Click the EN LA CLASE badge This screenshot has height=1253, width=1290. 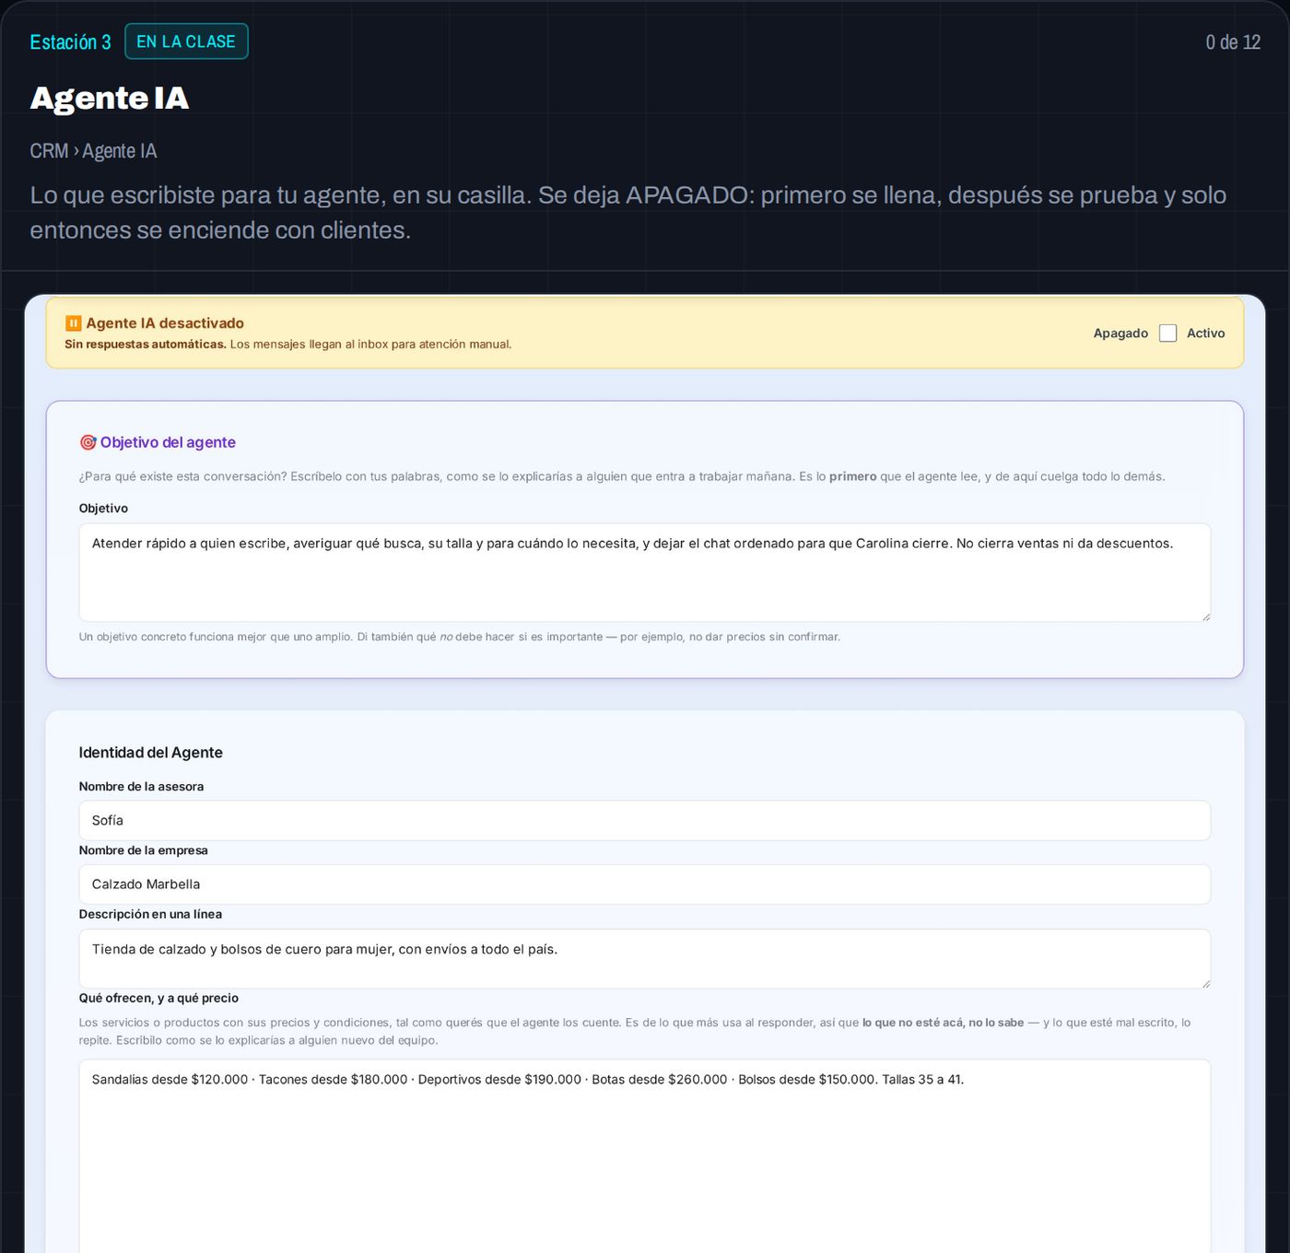point(186,41)
